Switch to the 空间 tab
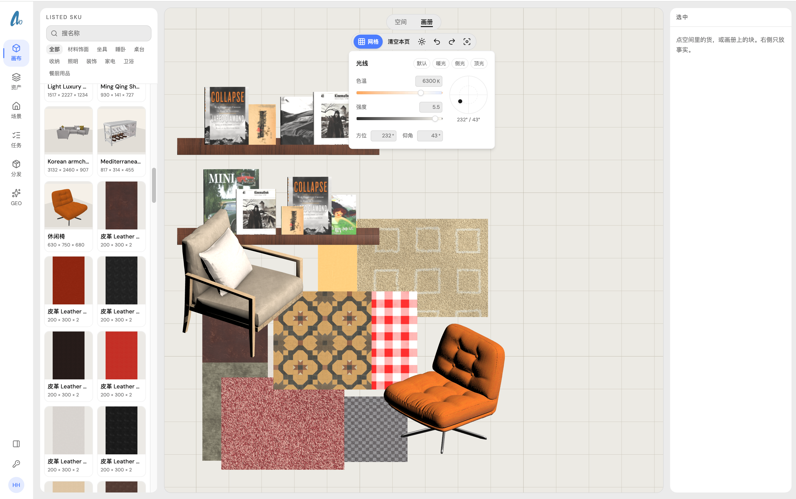The height and width of the screenshot is (499, 796). pos(401,22)
